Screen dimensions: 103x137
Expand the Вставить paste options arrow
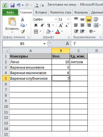point(12,32)
